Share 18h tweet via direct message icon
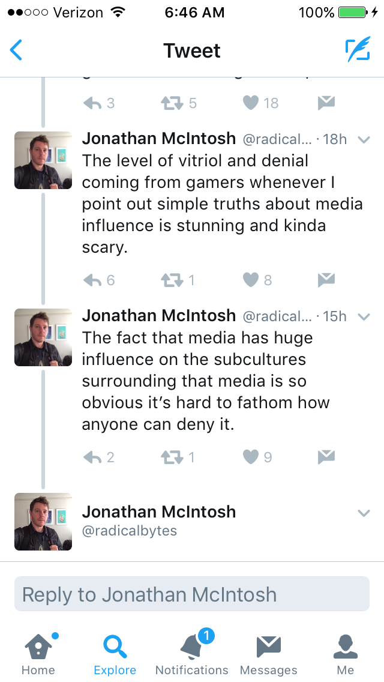The width and height of the screenshot is (384, 682). click(326, 280)
